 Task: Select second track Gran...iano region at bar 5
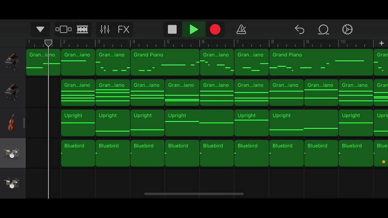(x=182, y=92)
